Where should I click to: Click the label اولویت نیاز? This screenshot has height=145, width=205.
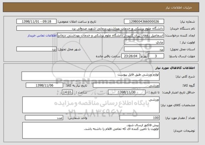click(187, 42)
